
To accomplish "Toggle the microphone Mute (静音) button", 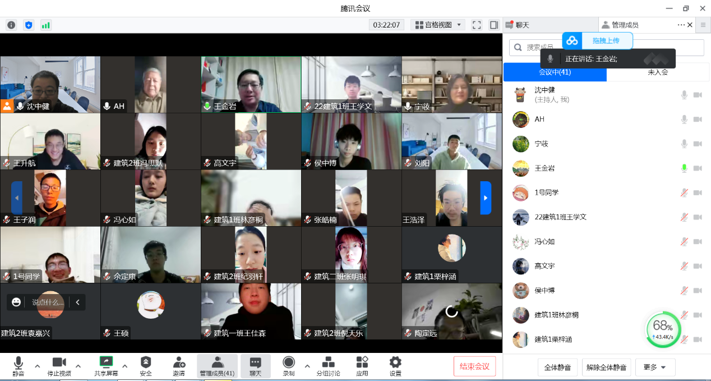I will tap(19, 362).
